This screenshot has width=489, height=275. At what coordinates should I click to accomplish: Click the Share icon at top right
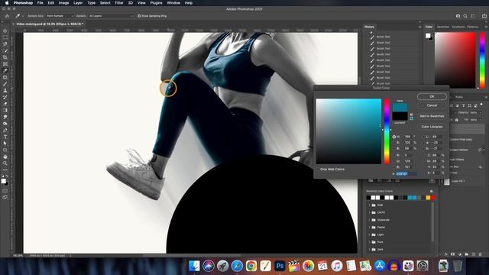click(x=484, y=16)
